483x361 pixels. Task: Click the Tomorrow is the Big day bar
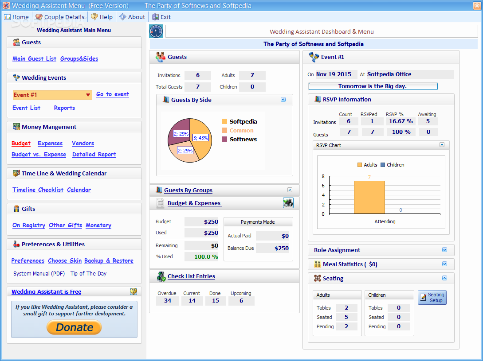[x=373, y=86]
